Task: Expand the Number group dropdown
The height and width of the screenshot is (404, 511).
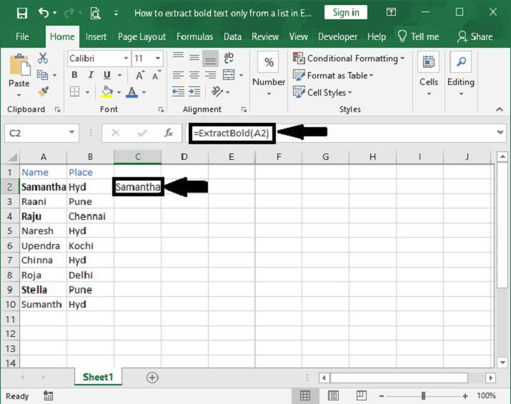Action: tap(269, 94)
